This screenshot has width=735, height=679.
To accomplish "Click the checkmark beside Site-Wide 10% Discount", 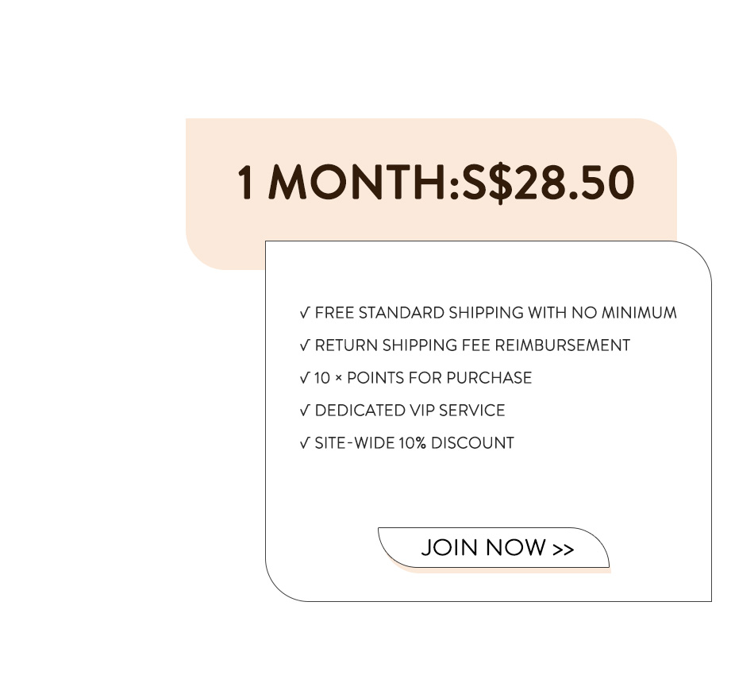I will (305, 443).
